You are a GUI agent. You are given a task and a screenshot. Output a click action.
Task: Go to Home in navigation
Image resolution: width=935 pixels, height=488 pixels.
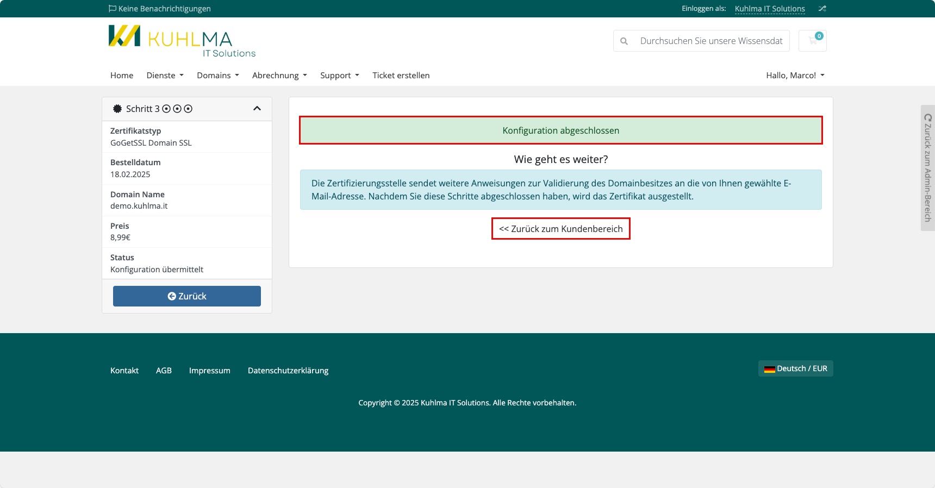point(122,76)
